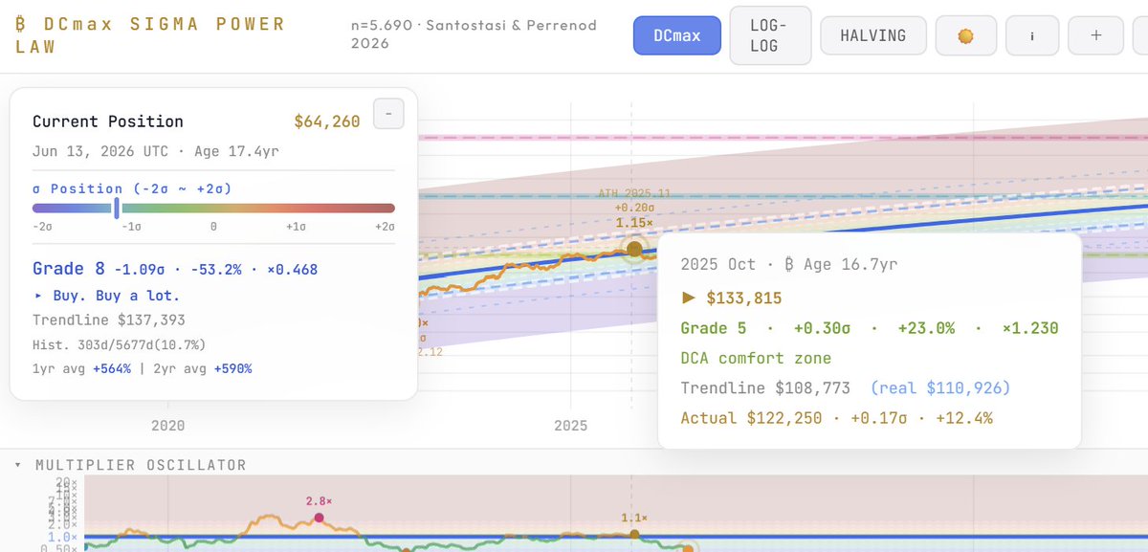Click the 2.8× oscillator peak marker
This screenshot has height=552, width=1148.
click(319, 518)
